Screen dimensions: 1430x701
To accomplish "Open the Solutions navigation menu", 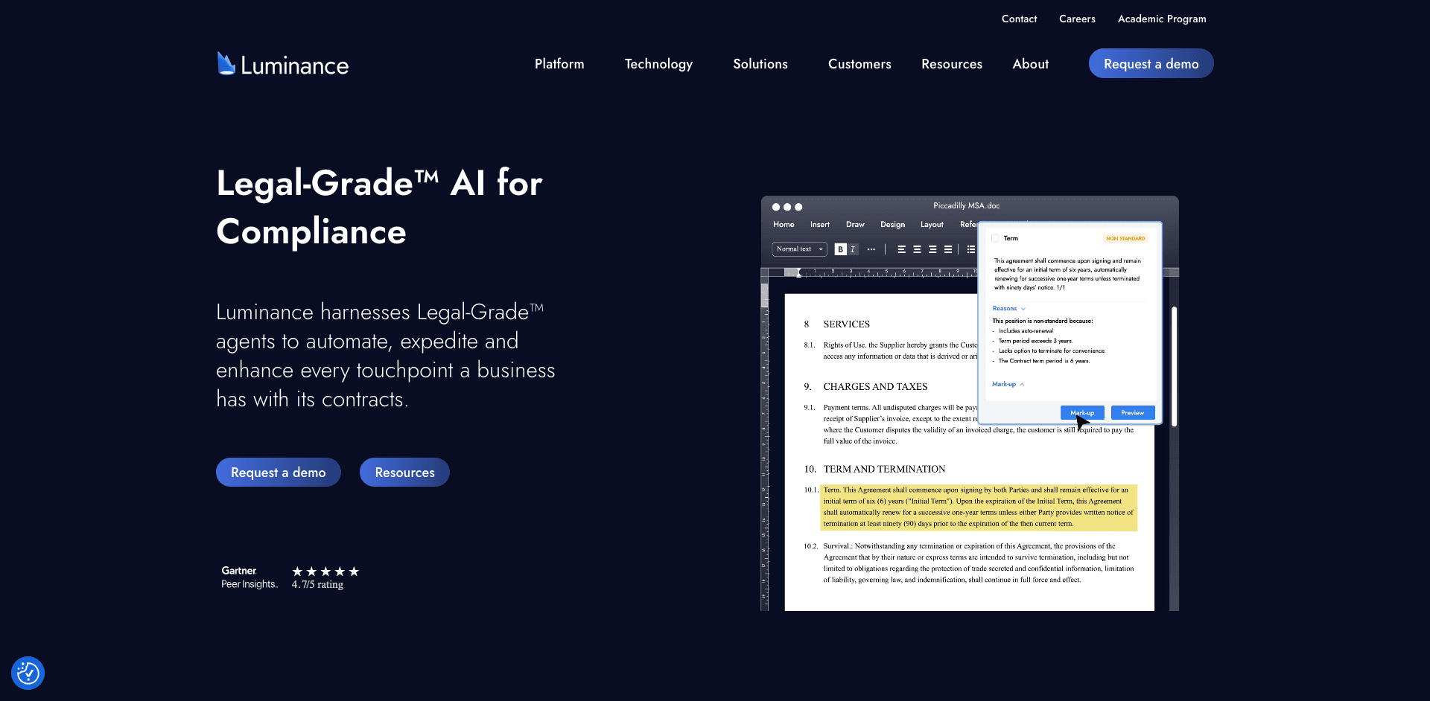I will 760,64.
